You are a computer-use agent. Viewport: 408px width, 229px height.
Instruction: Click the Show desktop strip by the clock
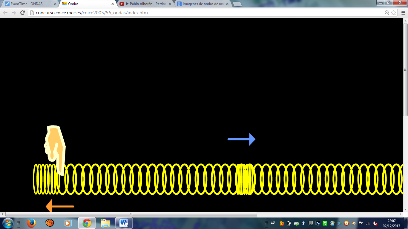(x=406, y=223)
